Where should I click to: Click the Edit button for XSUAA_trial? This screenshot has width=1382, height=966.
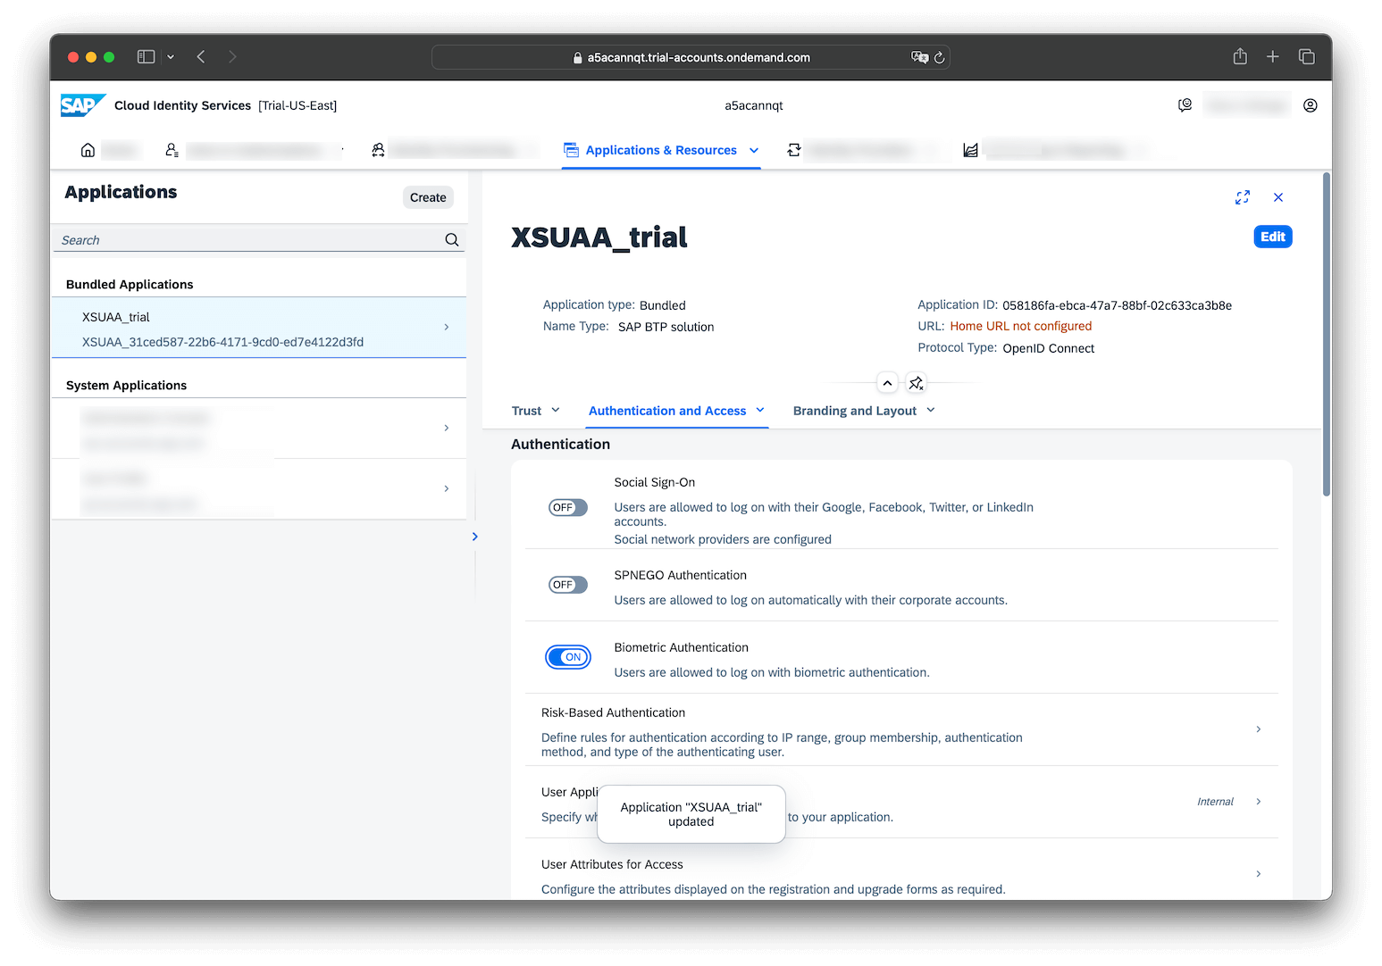pyautogui.click(x=1272, y=237)
